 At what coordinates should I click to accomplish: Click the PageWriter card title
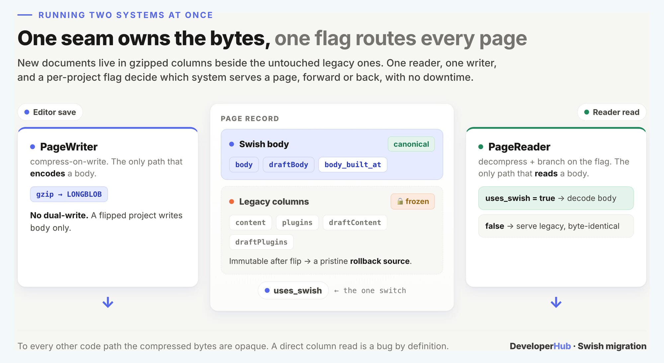tap(69, 147)
